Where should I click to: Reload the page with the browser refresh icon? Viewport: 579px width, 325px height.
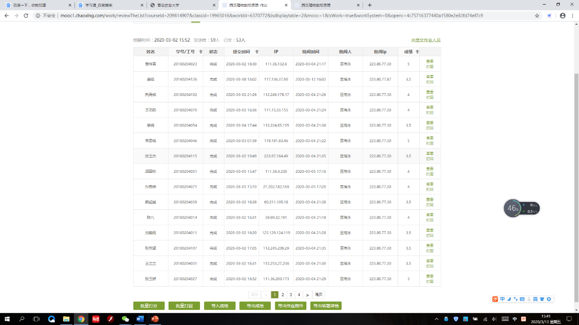click(26, 16)
